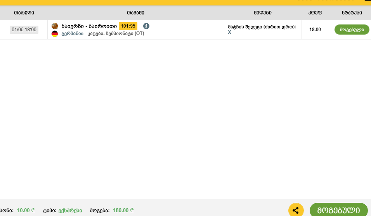
Task: Open the match info icon
Action: point(146,26)
